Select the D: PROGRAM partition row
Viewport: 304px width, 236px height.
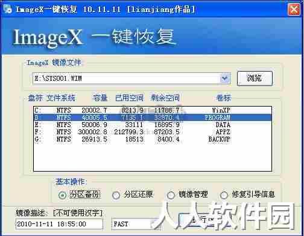pyautogui.click(x=153, y=117)
